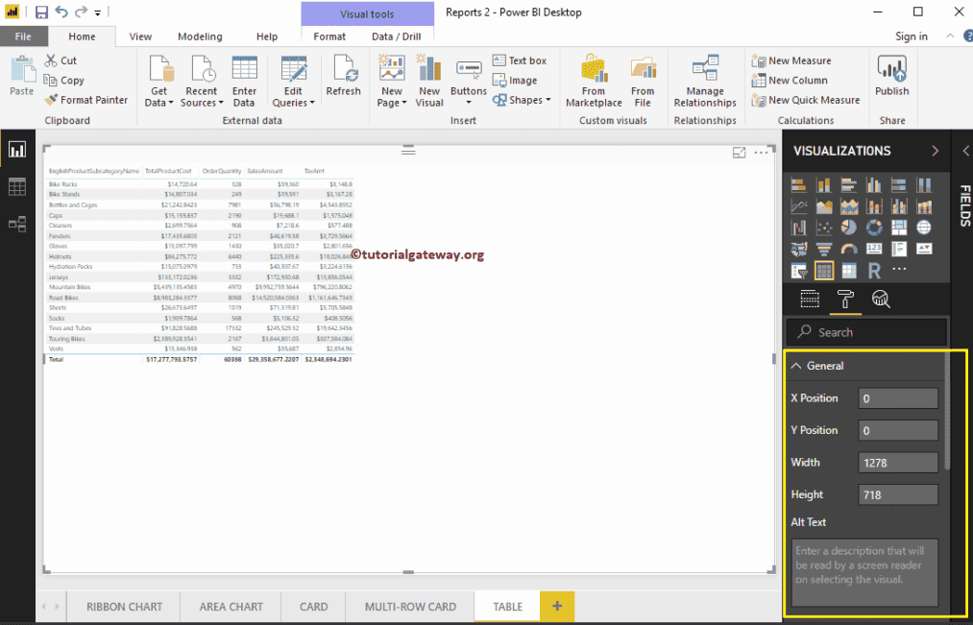Select the treemap visualization icon
The image size is (973, 625).
pyautogui.click(x=899, y=228)
